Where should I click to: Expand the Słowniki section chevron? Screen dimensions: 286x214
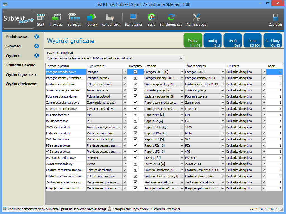point(37,46)
